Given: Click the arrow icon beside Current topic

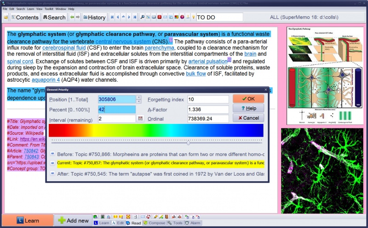Looking at the screenshot, I should 52,163.
